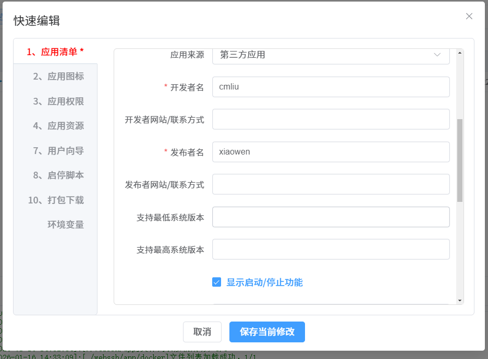Click the form scrollbar down arrow
The image size is (488, 359).
459,300
